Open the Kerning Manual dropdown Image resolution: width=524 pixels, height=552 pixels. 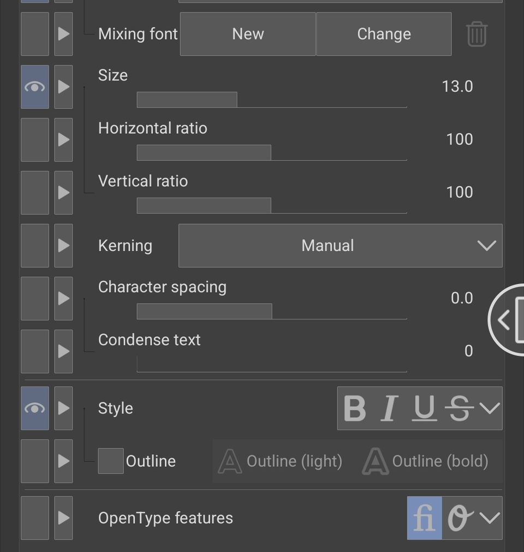(340, 245)
